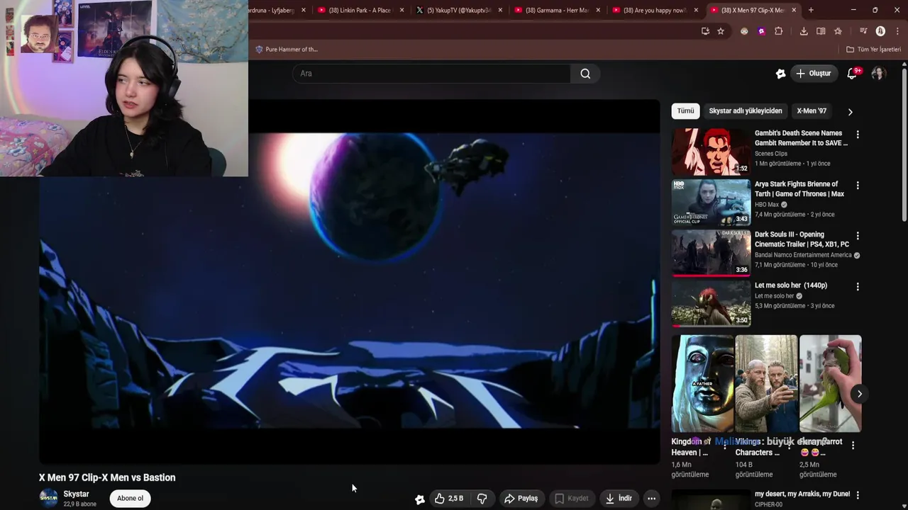This screenshot has height=510, width=908.
Task: Open the account avatar menu
Action: pyautogui.click(x=878, y=74)
